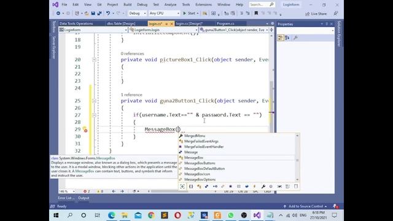Open the Any CPU platform dropdown
This screenshot has height=221, width=393.
[x=164, y=14]
